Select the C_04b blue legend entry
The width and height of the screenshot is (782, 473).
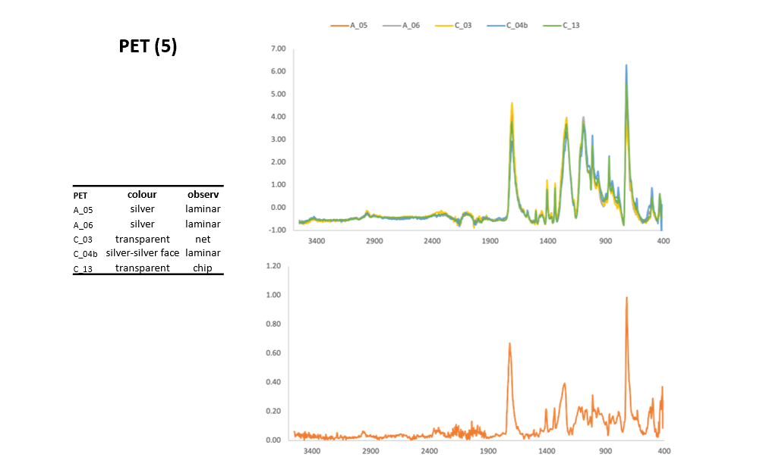click(x=517, y=25)
